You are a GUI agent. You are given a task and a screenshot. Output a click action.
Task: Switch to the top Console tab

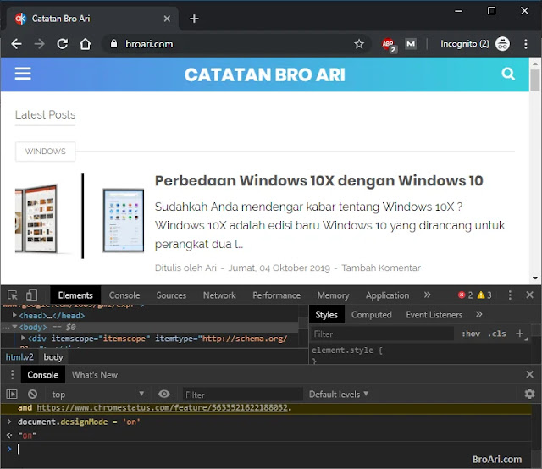pos(124,295)
